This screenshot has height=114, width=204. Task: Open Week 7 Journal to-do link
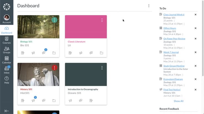171,52
